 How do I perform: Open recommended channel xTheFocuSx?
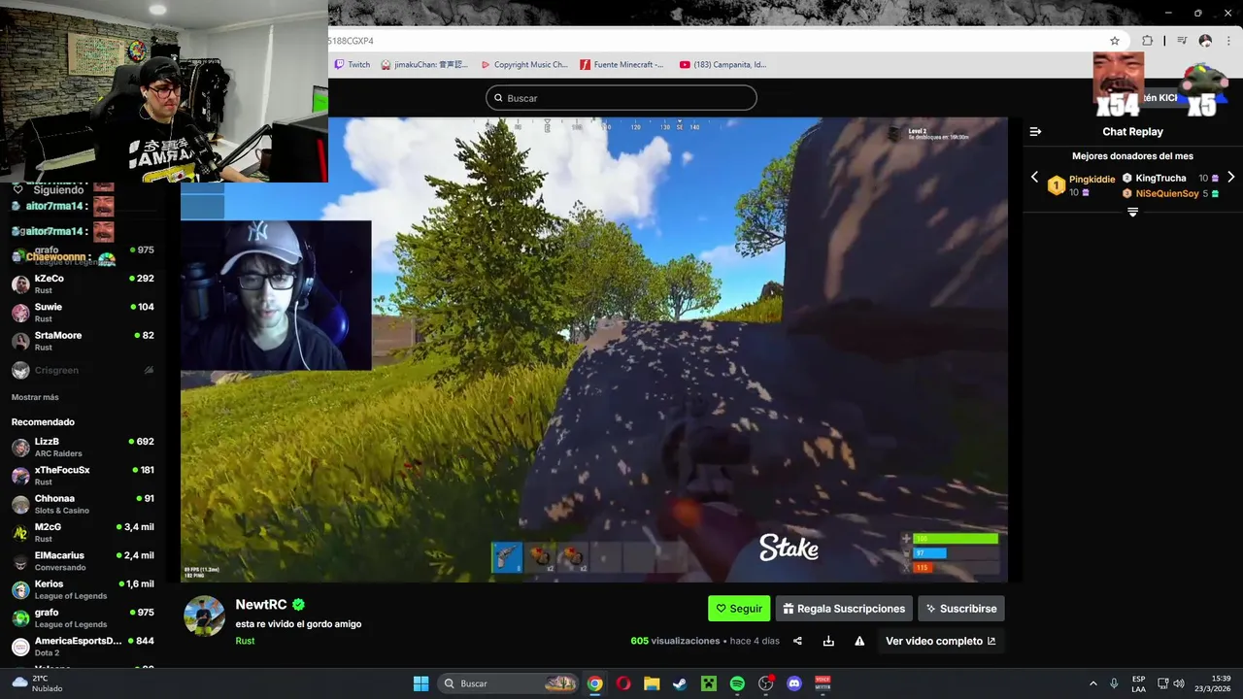click(83, 475)
